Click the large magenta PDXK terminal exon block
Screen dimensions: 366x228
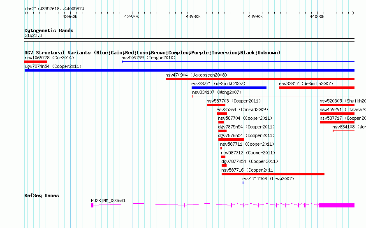click(x=337, y=205)
